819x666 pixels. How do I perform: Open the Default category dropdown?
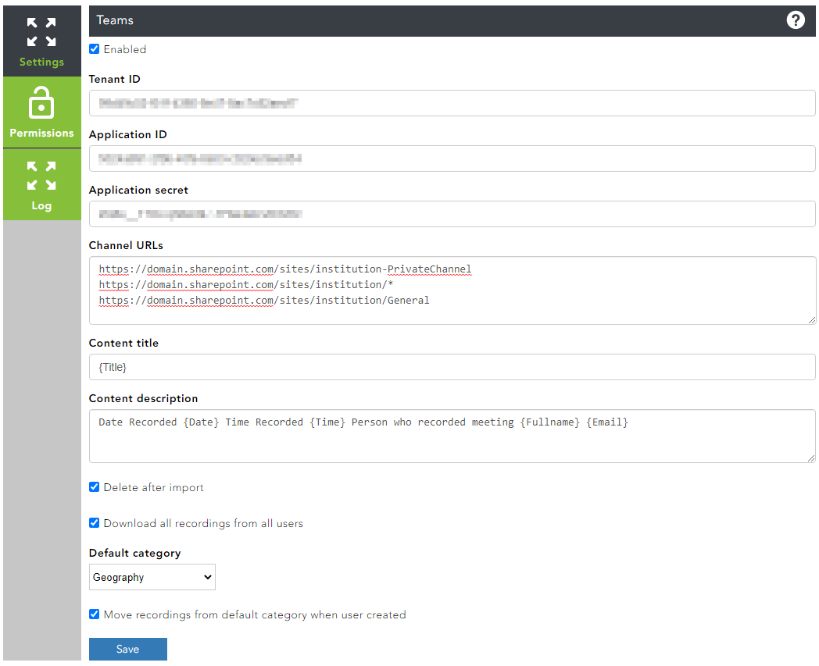pos(152,577)
